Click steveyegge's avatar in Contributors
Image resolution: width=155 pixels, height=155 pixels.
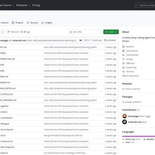pyautogui.click(x=124, y=116)
